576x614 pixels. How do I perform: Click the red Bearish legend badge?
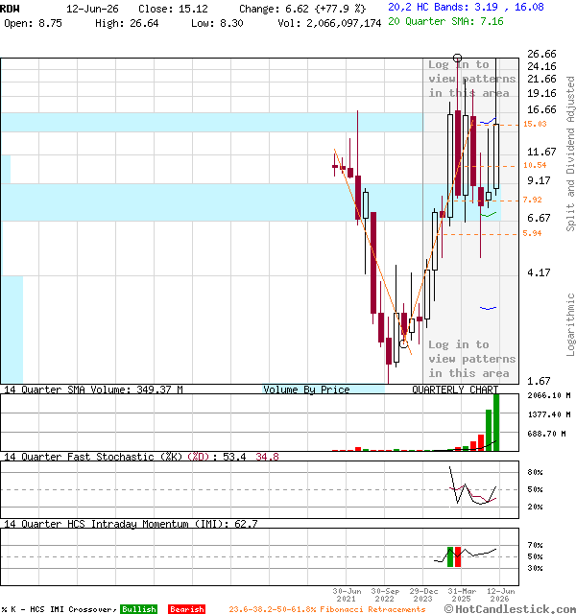pos(186,609)
